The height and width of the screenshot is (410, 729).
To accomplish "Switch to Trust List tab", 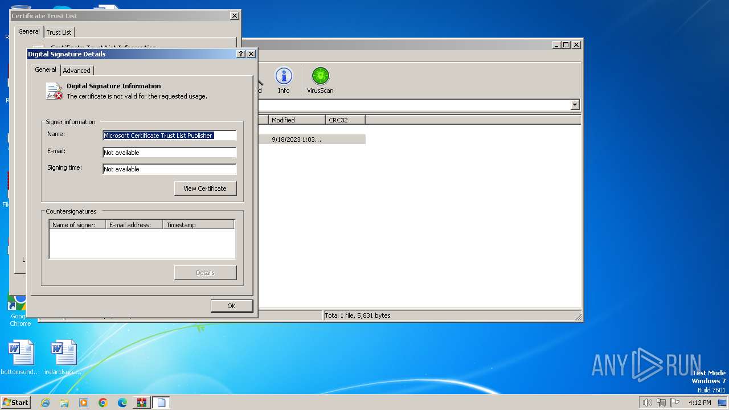I will (59, 32).
